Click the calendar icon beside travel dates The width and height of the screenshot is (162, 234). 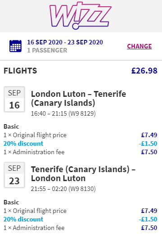click(x=15, y=46)
